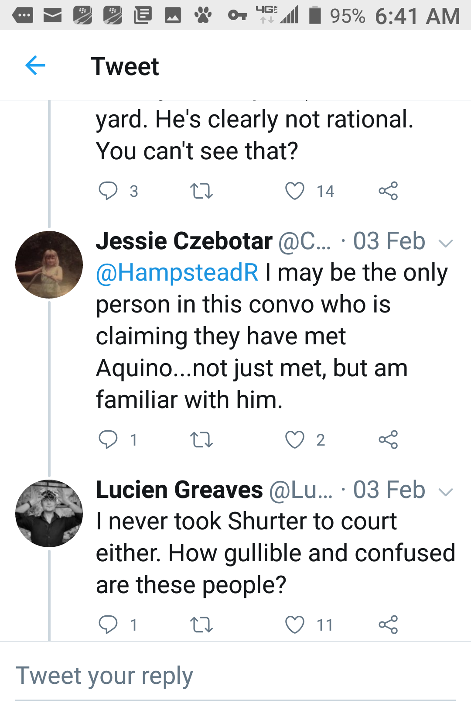The width and height of the screenshot is (471, 707).
Task: Tap Jessie Czebotar's avatar photo
Action: click(x=49, y=264)
